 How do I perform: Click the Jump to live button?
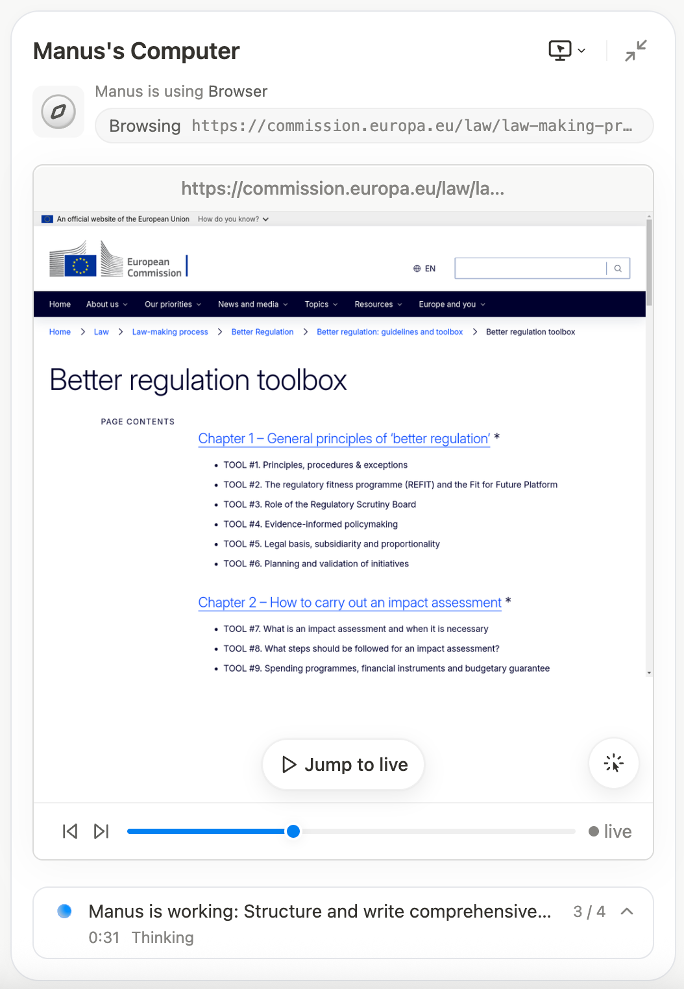pyautogui.click(x=343, y=764)
